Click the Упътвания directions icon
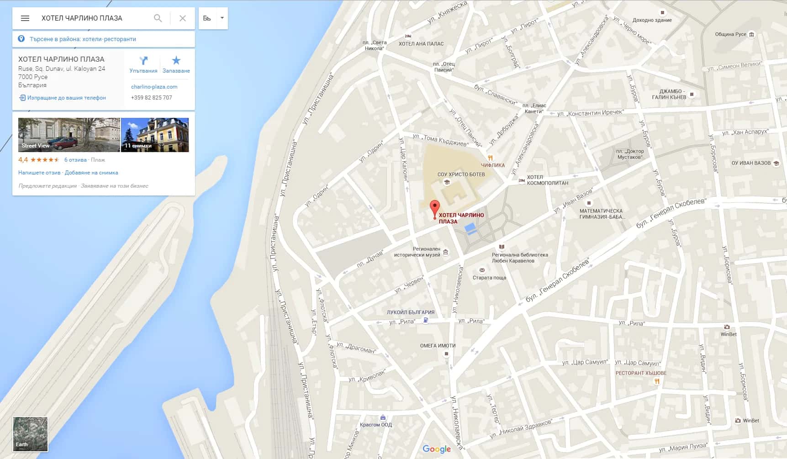This screenshot has height=459, width=787. click(143, 61)
